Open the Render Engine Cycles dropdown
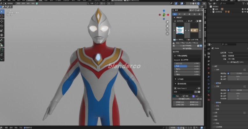The height and width of the screenshot is (129, 248). pyautogui.click(x=238, y=52)
